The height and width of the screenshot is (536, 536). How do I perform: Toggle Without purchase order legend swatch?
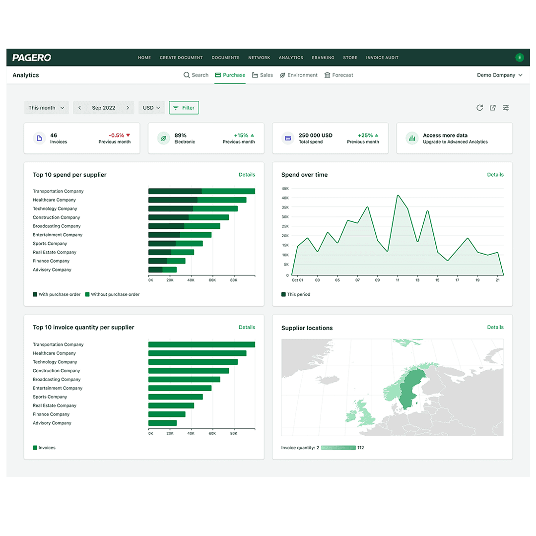(87, 294)
